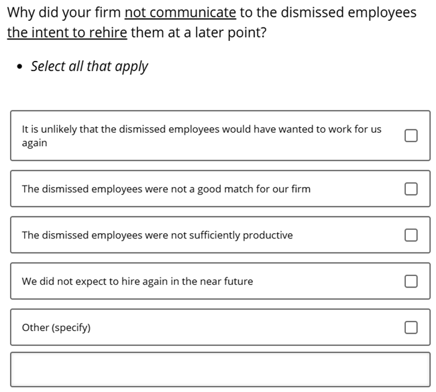Toggle the "did not expect to hire again" checkbox

click(411, 281)
